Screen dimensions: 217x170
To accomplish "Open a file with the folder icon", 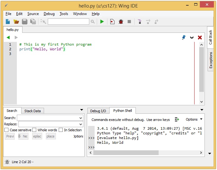I will point(16,22).
